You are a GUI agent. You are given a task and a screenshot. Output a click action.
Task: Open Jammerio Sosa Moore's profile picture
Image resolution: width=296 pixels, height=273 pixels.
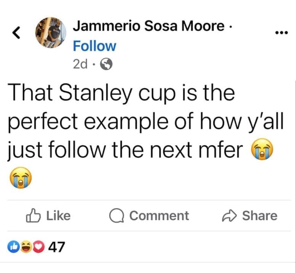tap(51, 32)
